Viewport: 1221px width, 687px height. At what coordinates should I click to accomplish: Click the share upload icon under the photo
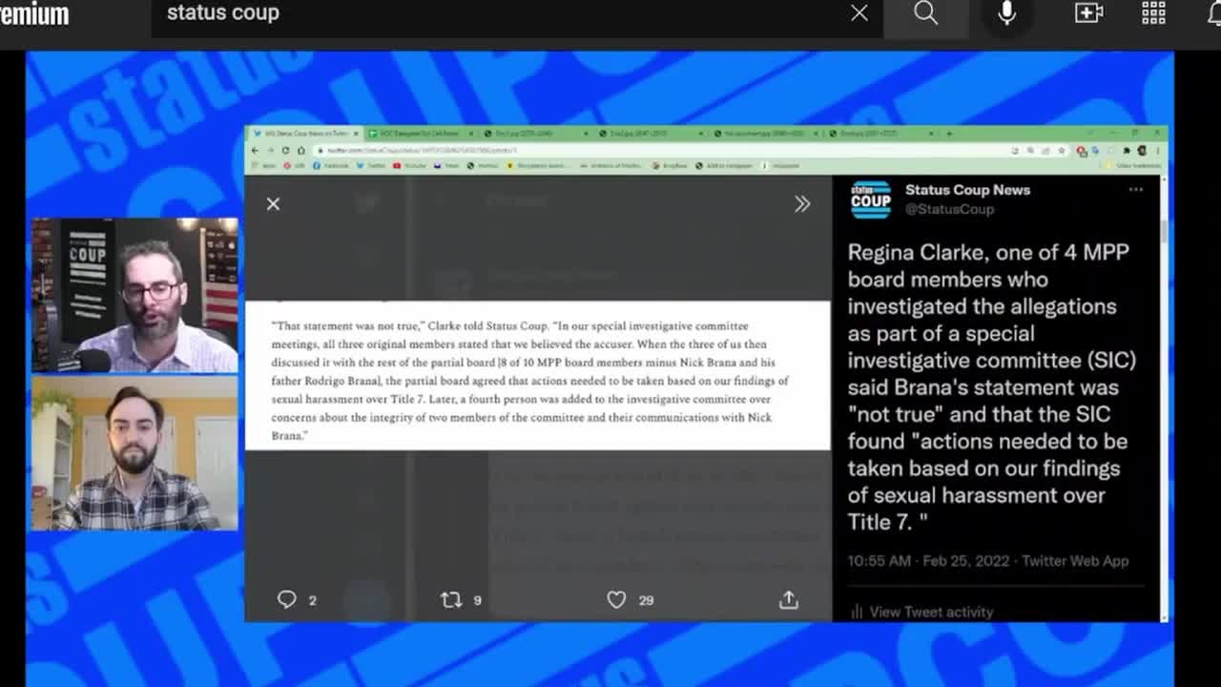point(788,599)
